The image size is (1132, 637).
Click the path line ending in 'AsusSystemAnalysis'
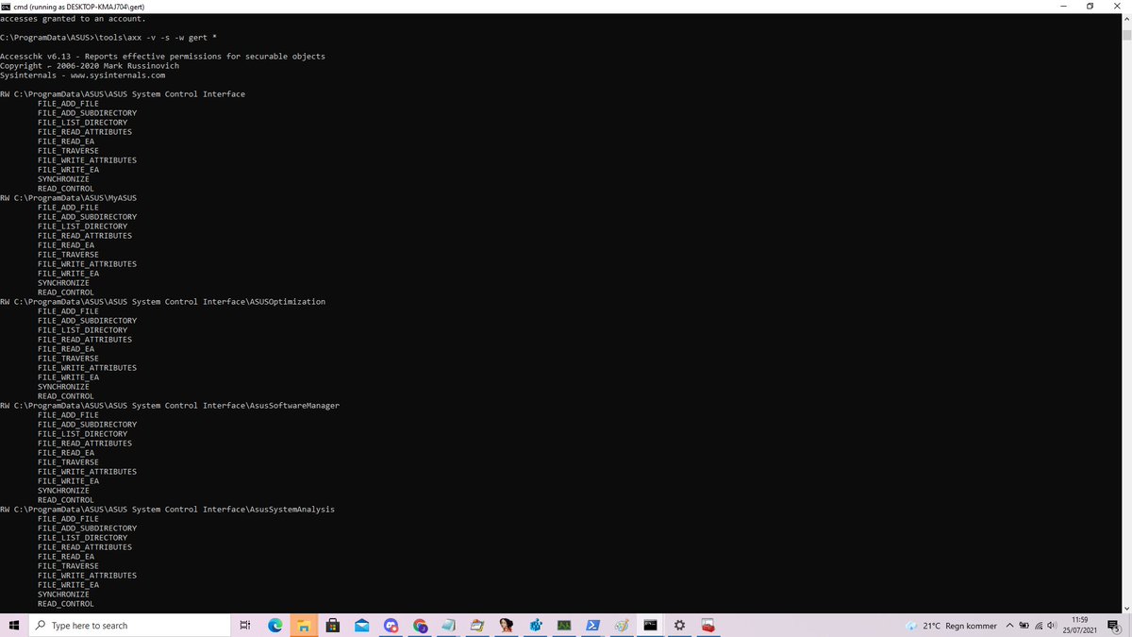(x=167, y=510)
